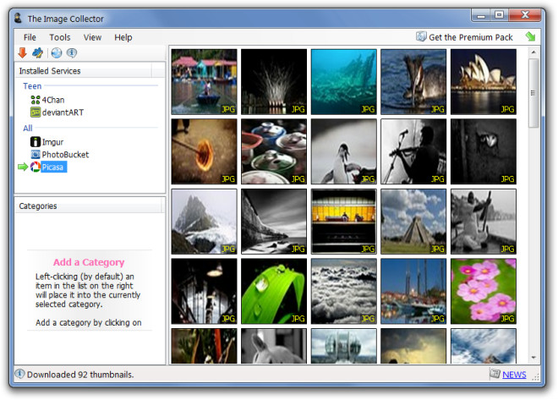Click the scrollbar up arrow
The image size is (558, 400).
(x=533, y=52)
